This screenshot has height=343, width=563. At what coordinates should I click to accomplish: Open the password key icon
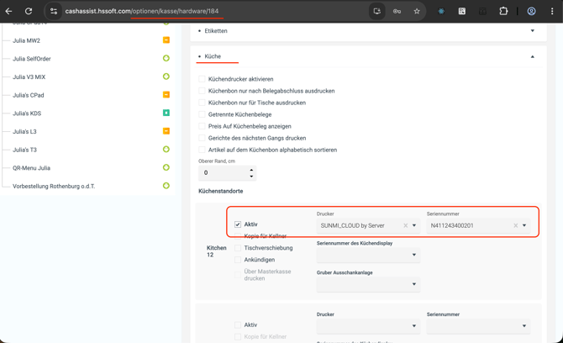click(397, 11)
